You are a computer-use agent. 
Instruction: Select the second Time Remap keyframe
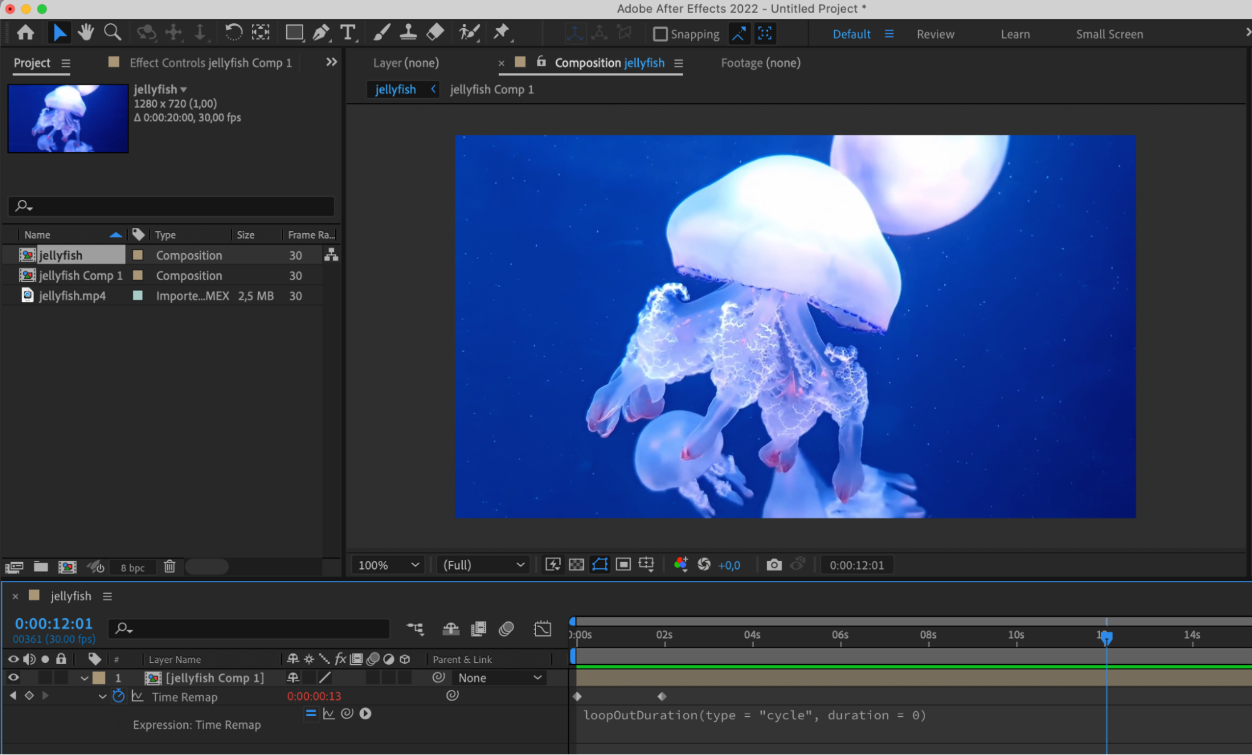tap(662, 696)
